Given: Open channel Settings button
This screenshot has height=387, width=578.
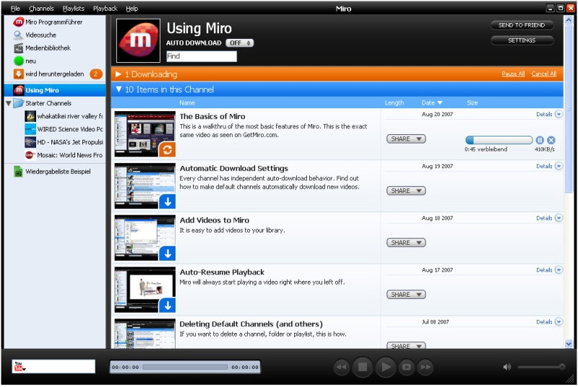Looking at the screenshot, I should click(522, 40).
